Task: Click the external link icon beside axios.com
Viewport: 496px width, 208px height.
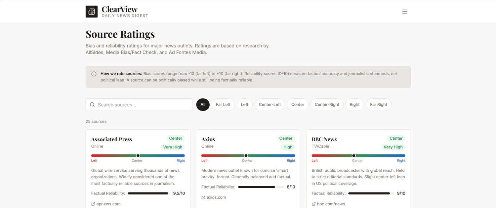Action: pos(203,197)
